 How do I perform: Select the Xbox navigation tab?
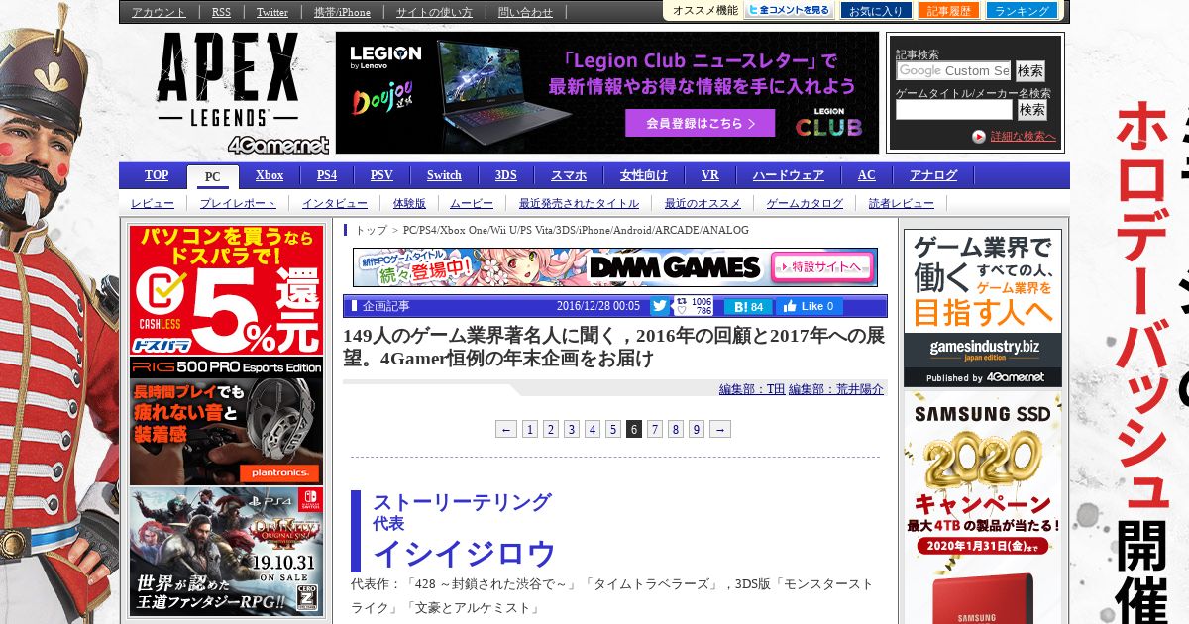(x=270, y=175)
